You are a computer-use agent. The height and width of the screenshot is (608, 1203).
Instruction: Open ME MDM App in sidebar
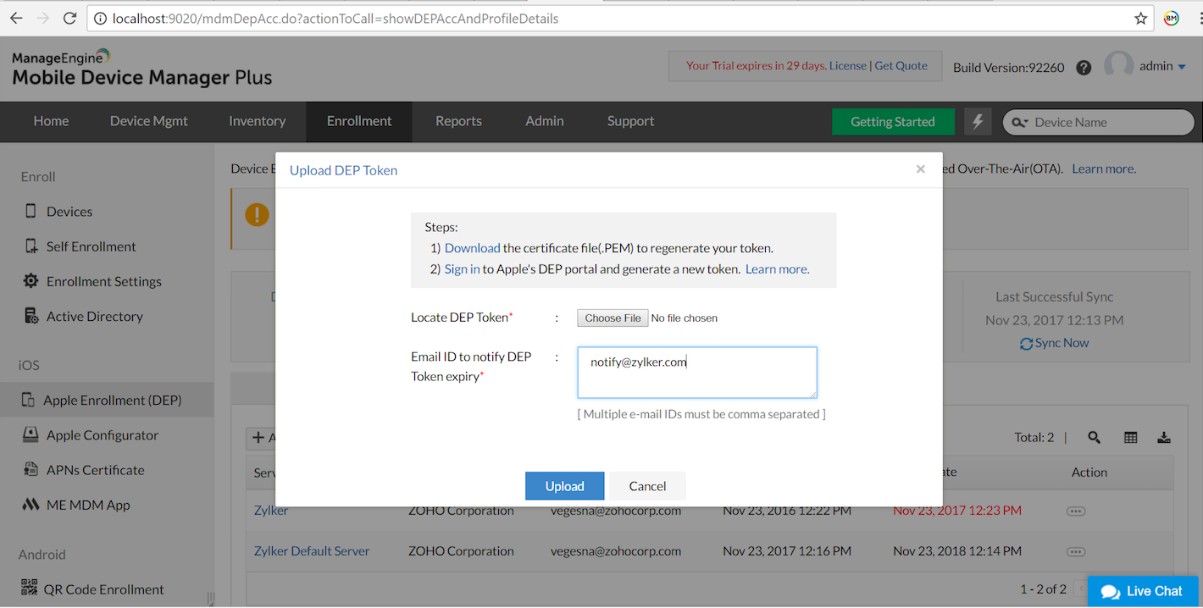click(x=88, y=505)
